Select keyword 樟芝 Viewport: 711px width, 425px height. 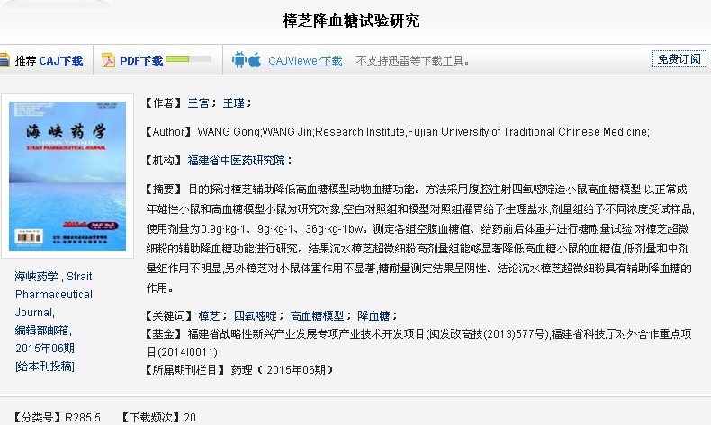coord(209,315)
